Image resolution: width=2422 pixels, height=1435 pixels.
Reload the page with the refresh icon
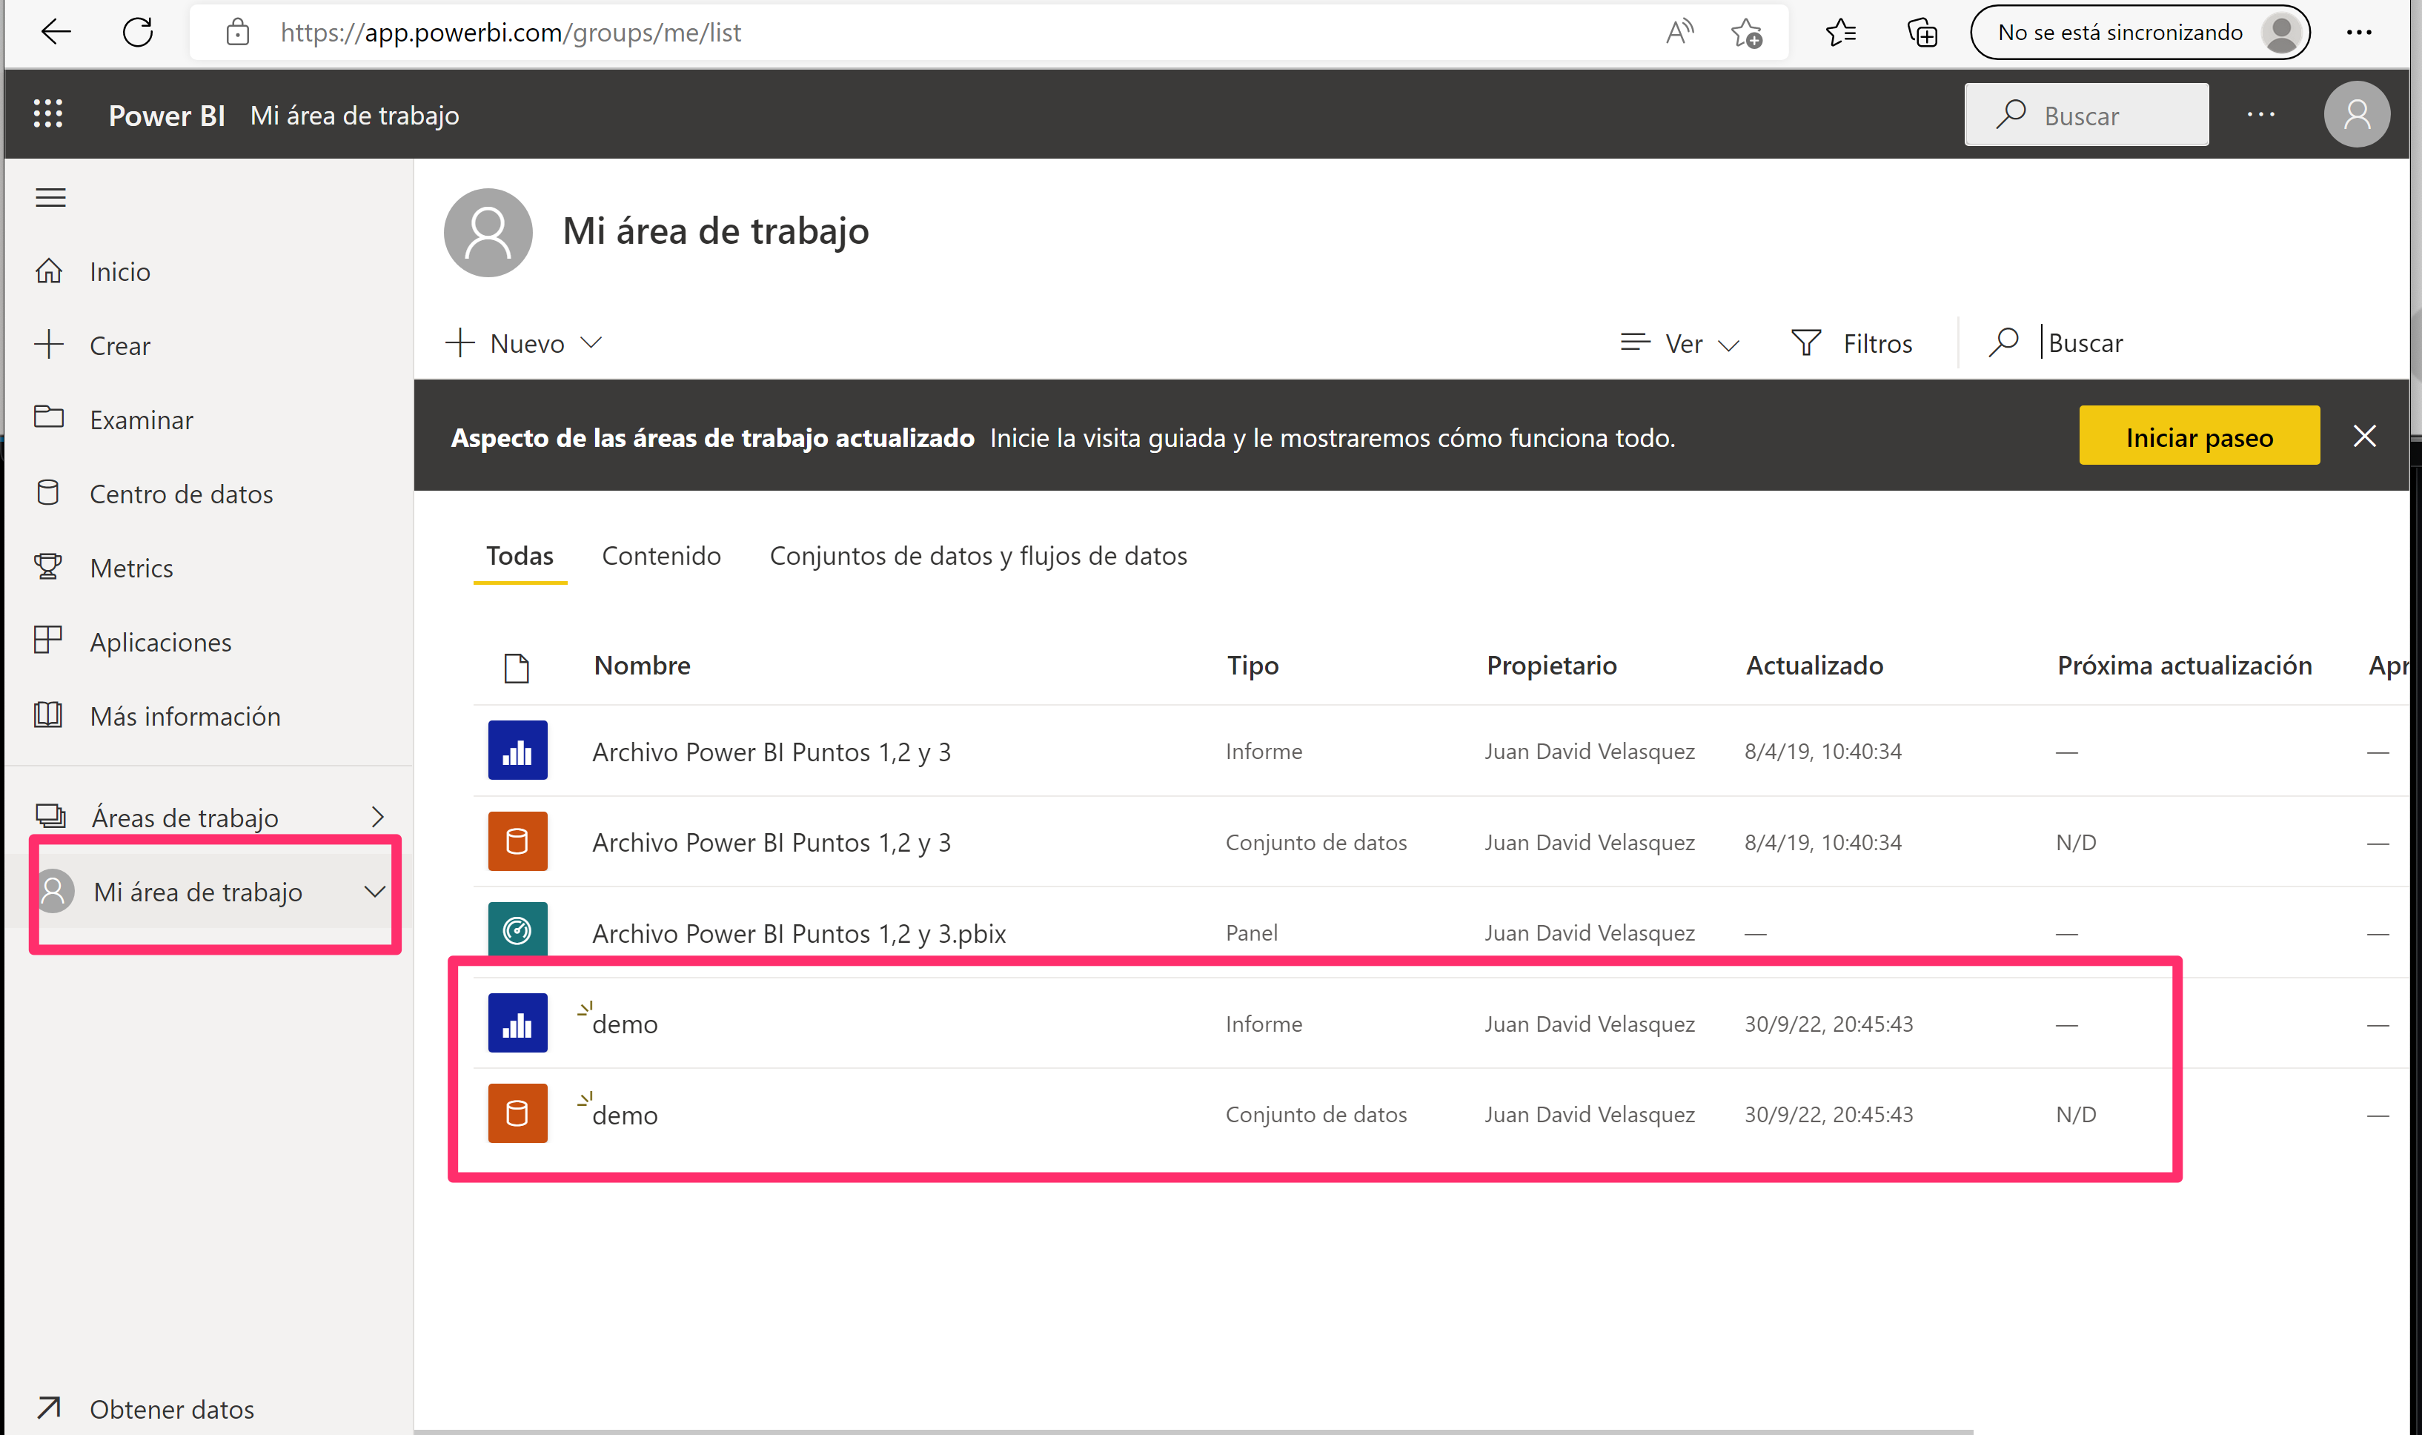139,32
